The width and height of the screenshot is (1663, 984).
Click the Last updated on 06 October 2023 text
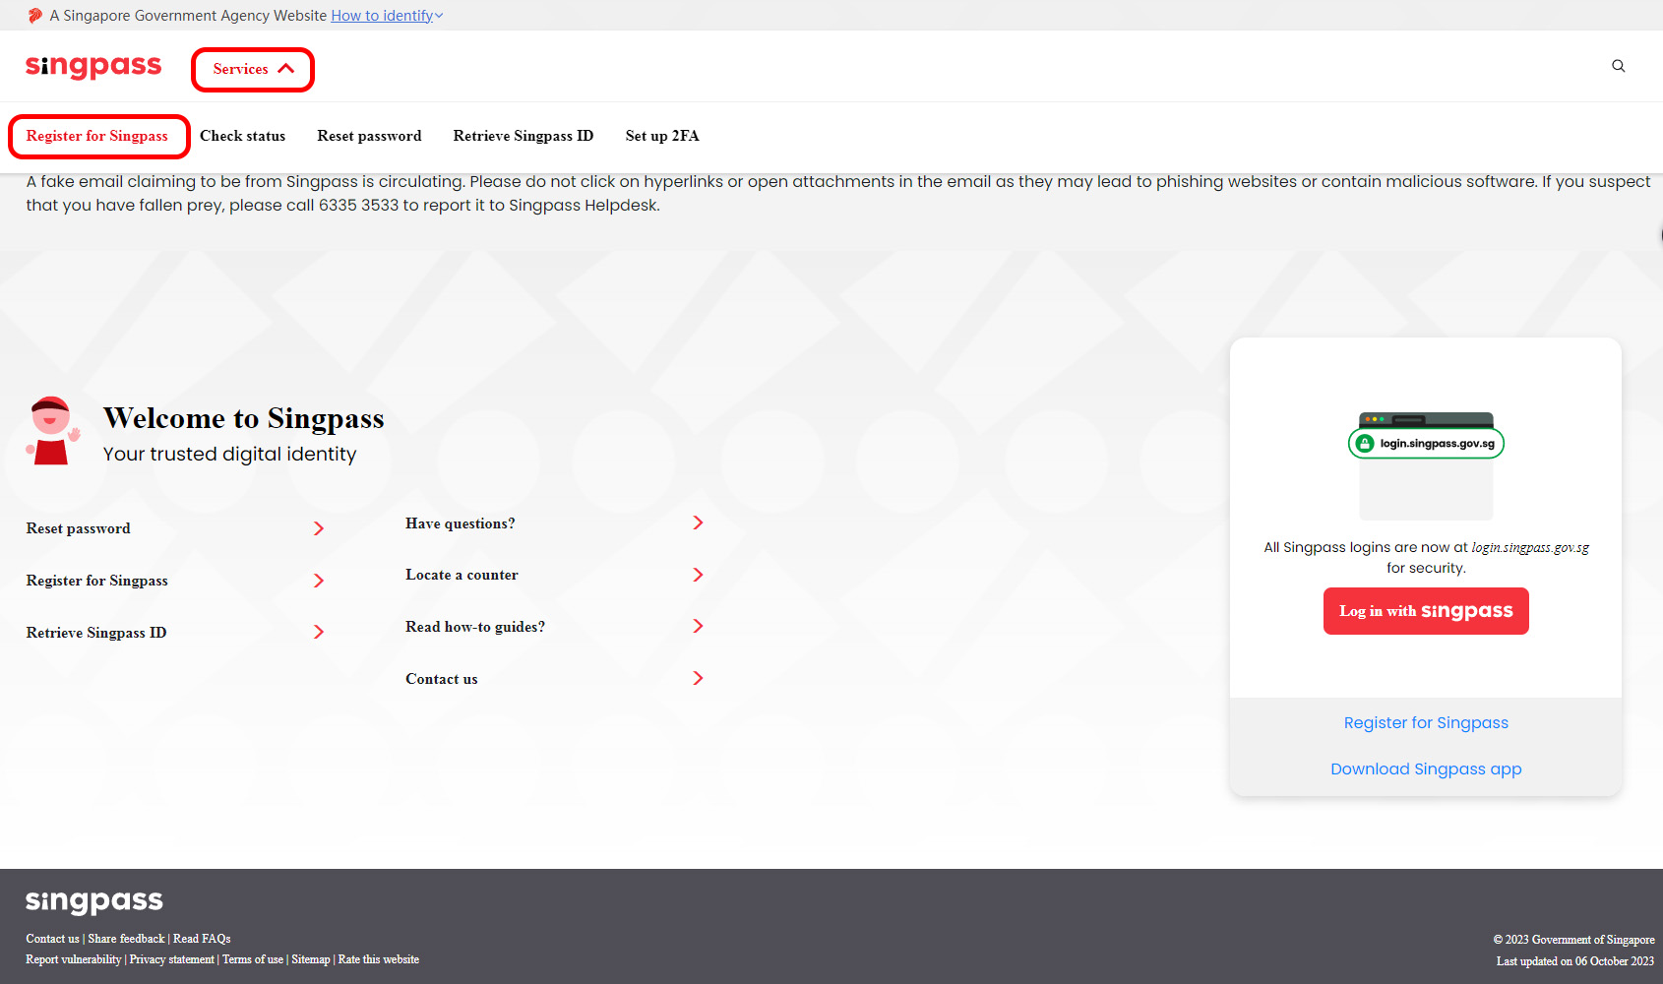1575,961
